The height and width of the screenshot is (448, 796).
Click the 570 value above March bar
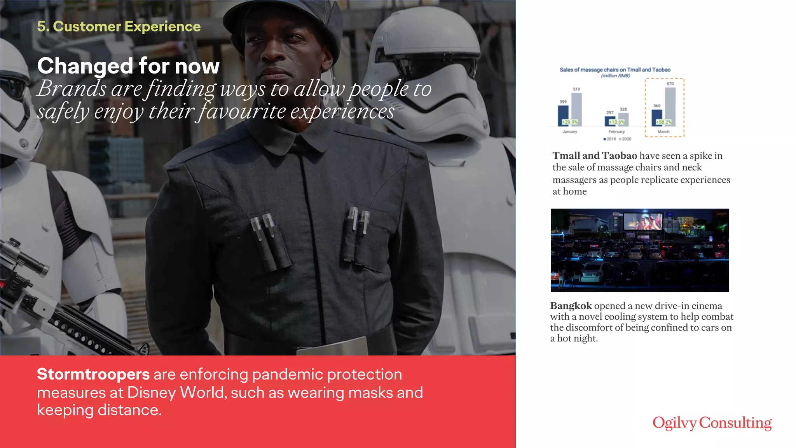[670, 84]
